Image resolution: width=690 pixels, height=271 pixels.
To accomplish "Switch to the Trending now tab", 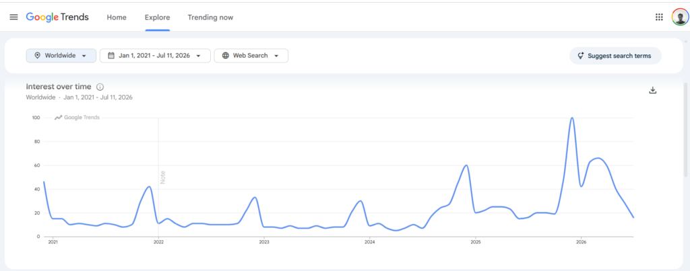I will tap(210, 17).
